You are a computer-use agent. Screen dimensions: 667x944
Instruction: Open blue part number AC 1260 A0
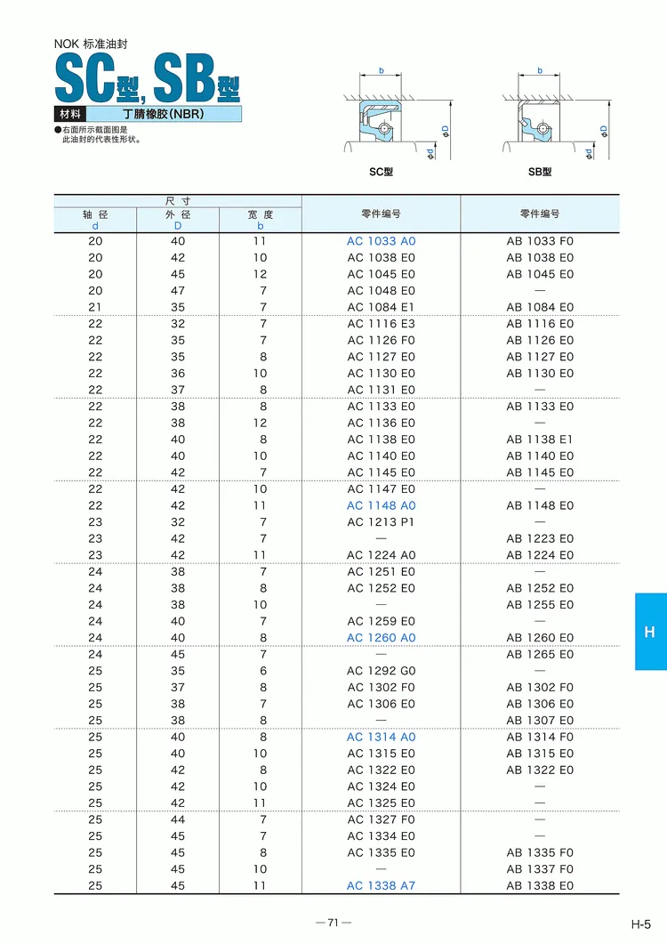[x=381, y=638]
